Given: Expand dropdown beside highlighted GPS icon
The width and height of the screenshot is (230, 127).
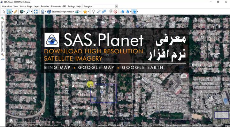Looking at the screenshot, I should pos(137,12).
